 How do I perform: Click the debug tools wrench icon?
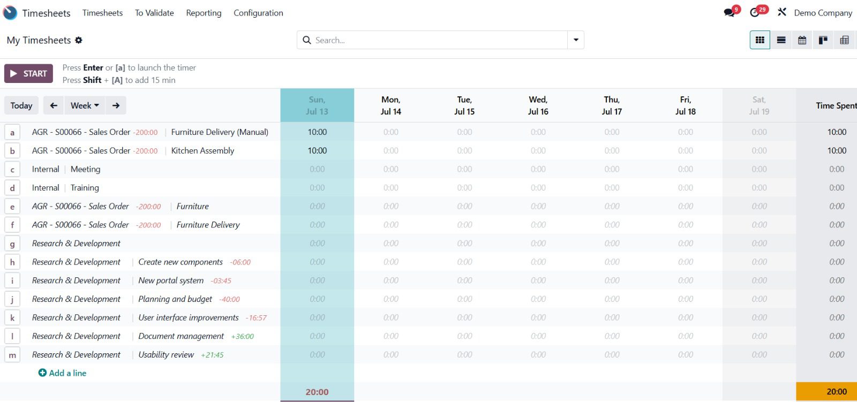(x=782, y=12)
